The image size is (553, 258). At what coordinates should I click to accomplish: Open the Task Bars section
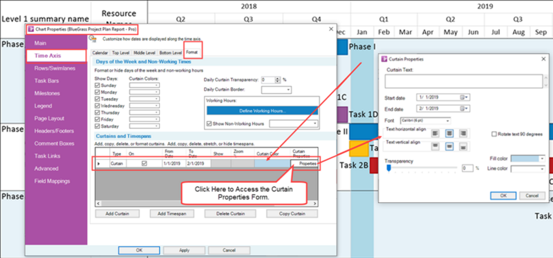click(46, 81)
